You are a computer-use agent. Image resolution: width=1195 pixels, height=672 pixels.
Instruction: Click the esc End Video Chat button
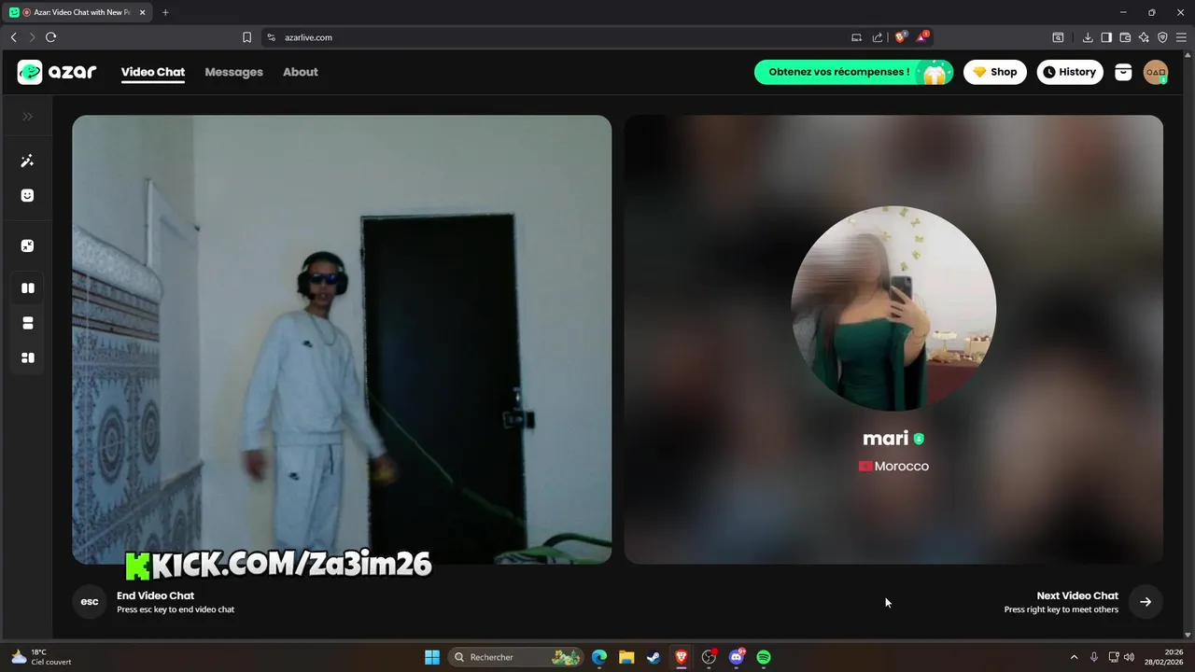(x=90, y=602)
